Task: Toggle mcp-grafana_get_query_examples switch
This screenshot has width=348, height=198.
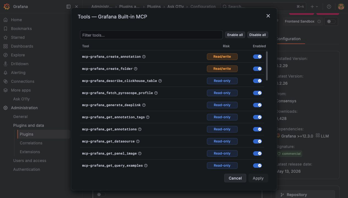Action: tap(257, 166)
